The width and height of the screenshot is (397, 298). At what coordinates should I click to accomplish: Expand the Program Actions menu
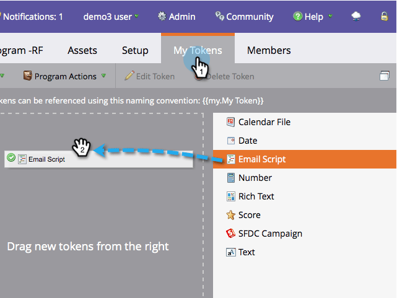click(x=64, y=76)
